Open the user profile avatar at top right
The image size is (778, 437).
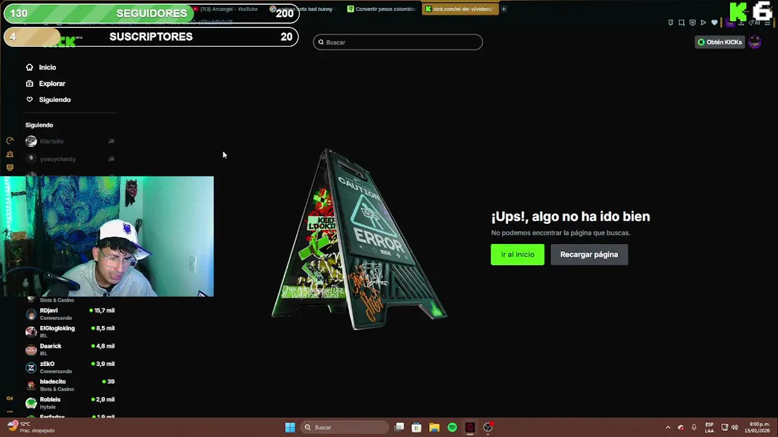pos(755,42)
